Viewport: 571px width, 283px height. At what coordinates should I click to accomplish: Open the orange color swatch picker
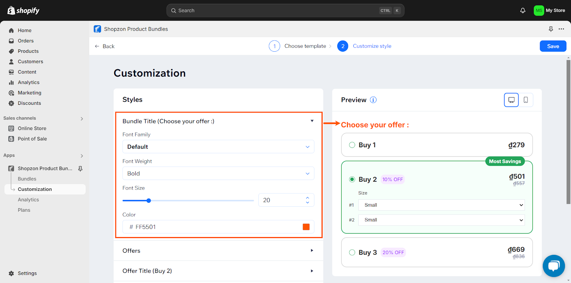click(x=306, y=227)
